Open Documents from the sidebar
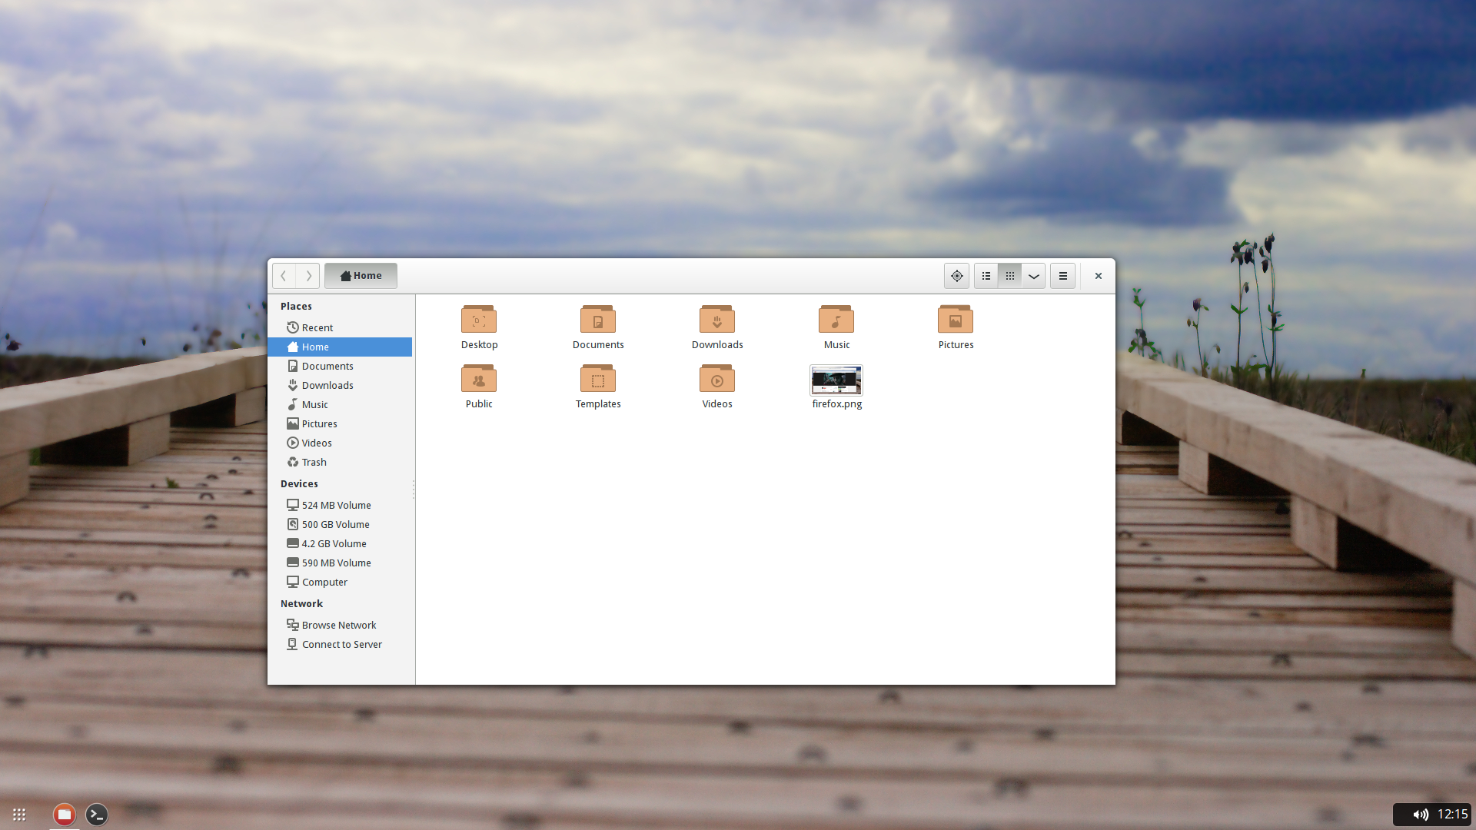This screenshot has height=830, width=1476. point(340,366)
